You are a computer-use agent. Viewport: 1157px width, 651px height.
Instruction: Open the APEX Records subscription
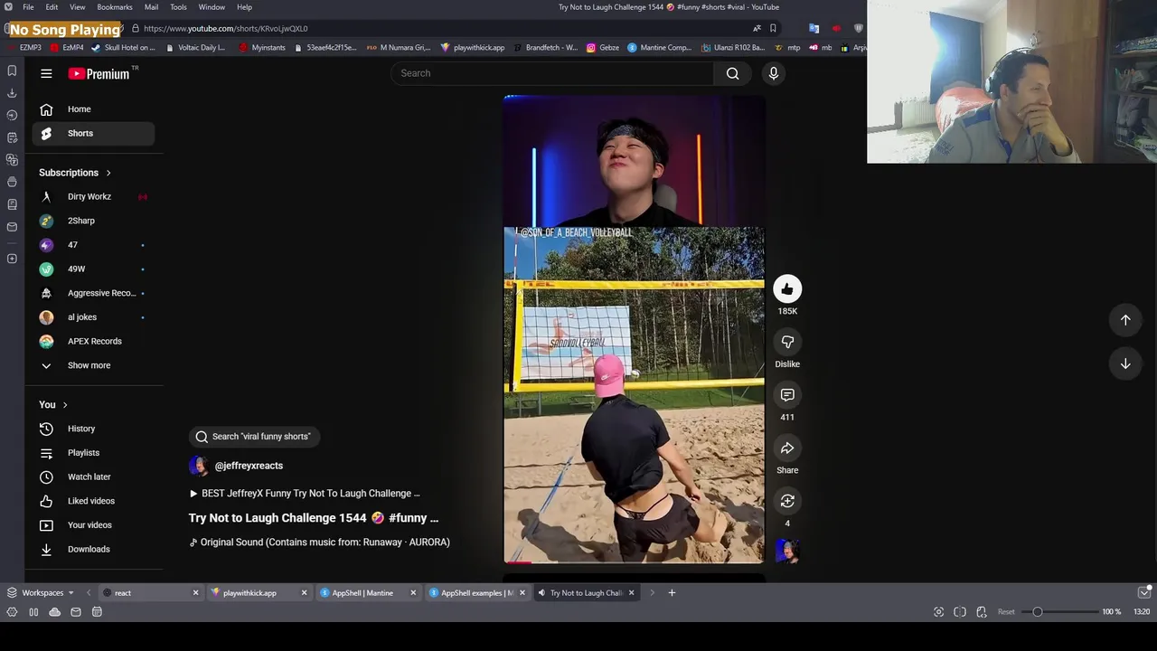(94, 342)
